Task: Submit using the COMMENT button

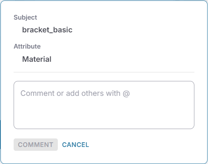Action: tap(36, 145)
